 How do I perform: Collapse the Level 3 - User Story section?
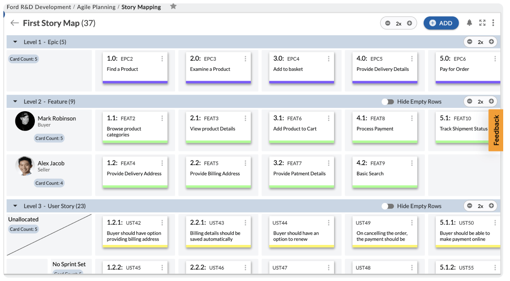[15, 206]
